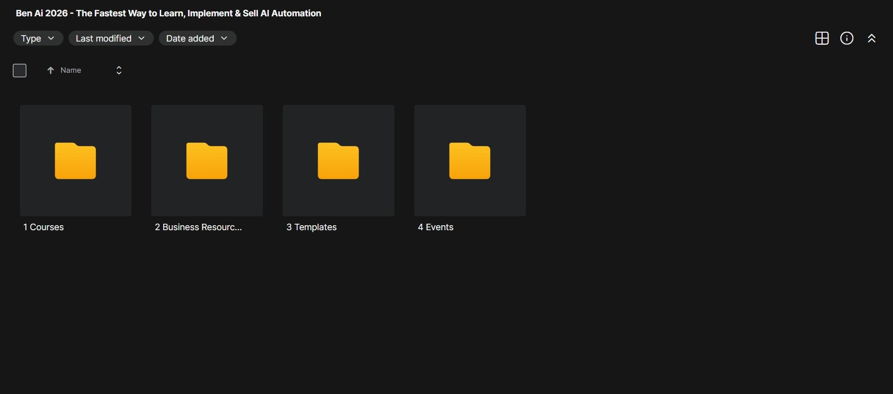Screen dimensions: 893x394
Task: Click the 3 Templates folder name label
Action: click(311, 227)
